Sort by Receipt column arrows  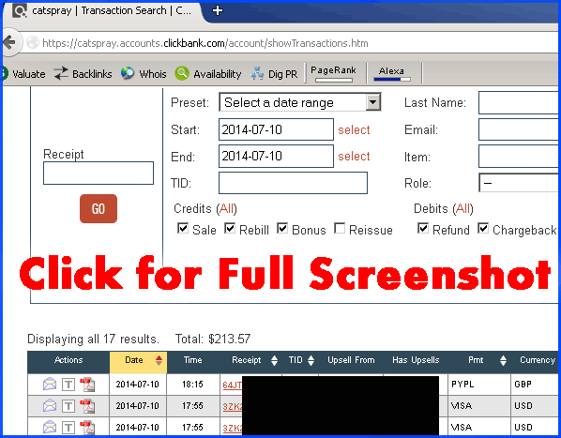coord(274,360)
